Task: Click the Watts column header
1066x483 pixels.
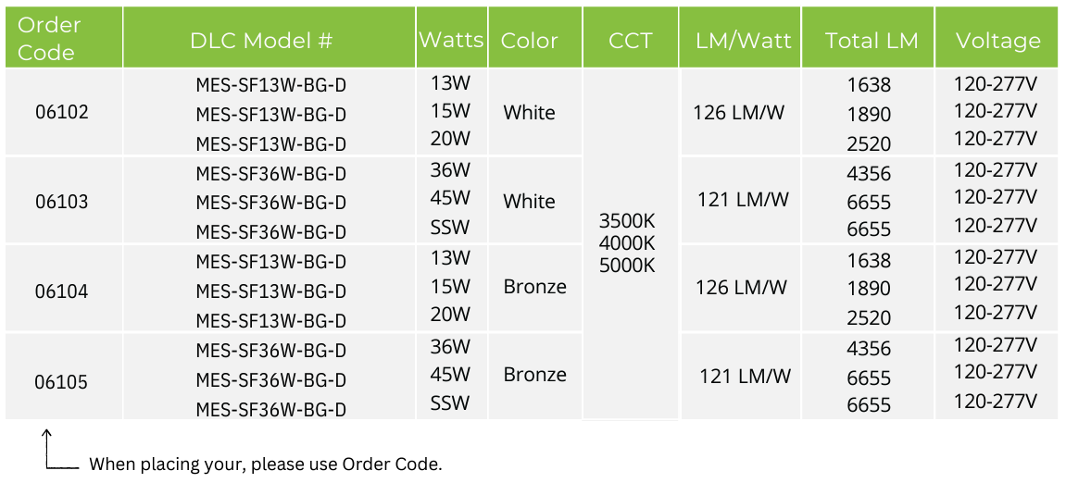Action: click(451, 37)
